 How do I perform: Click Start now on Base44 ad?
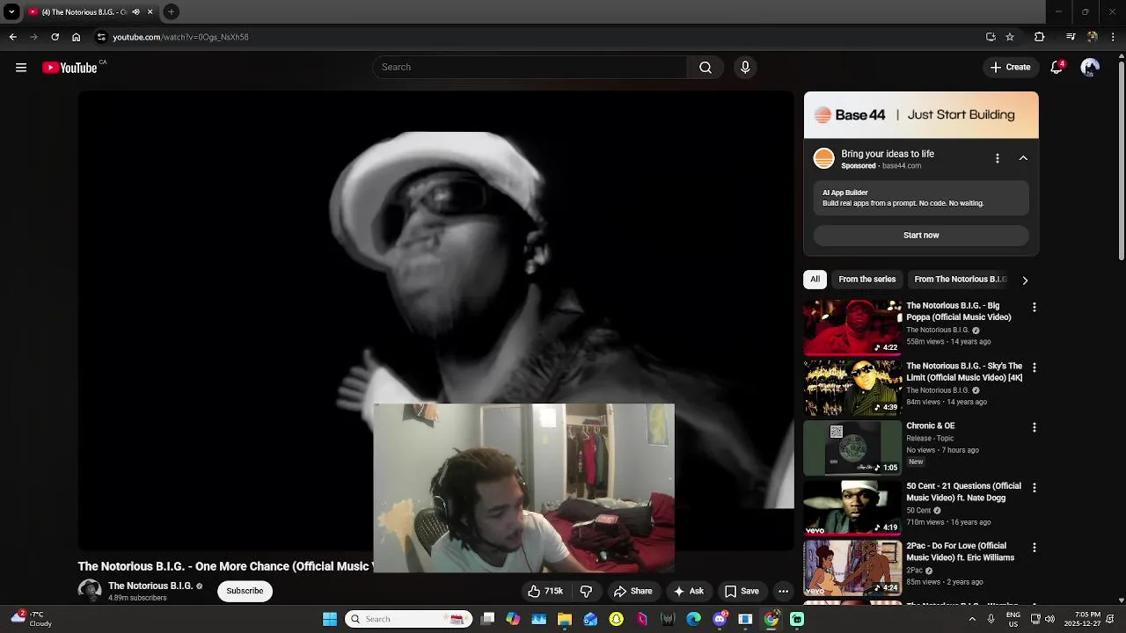tap(921, 236)
